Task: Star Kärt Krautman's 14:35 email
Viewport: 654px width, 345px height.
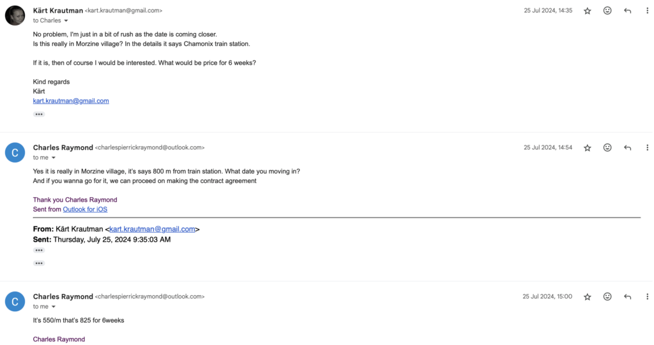Action: (x=588, y=11)
